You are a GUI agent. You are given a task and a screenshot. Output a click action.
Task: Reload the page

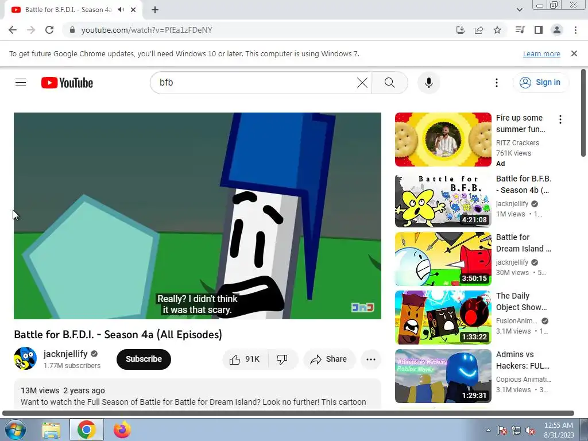tap(49, 30)
